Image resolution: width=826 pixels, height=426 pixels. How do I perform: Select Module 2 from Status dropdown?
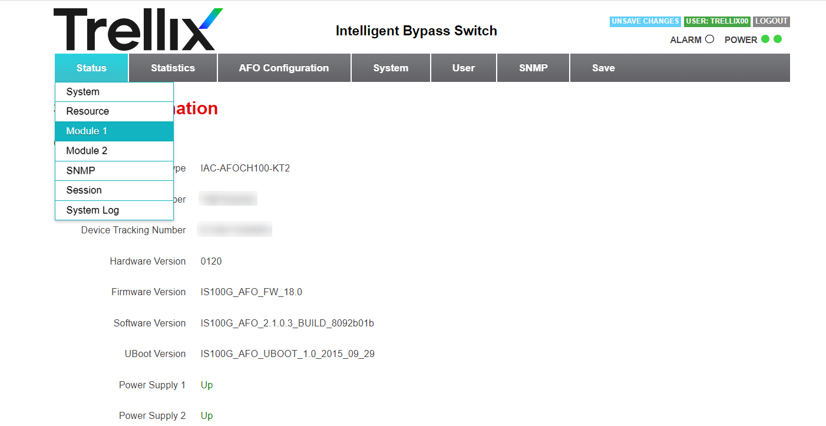point(114,151)
